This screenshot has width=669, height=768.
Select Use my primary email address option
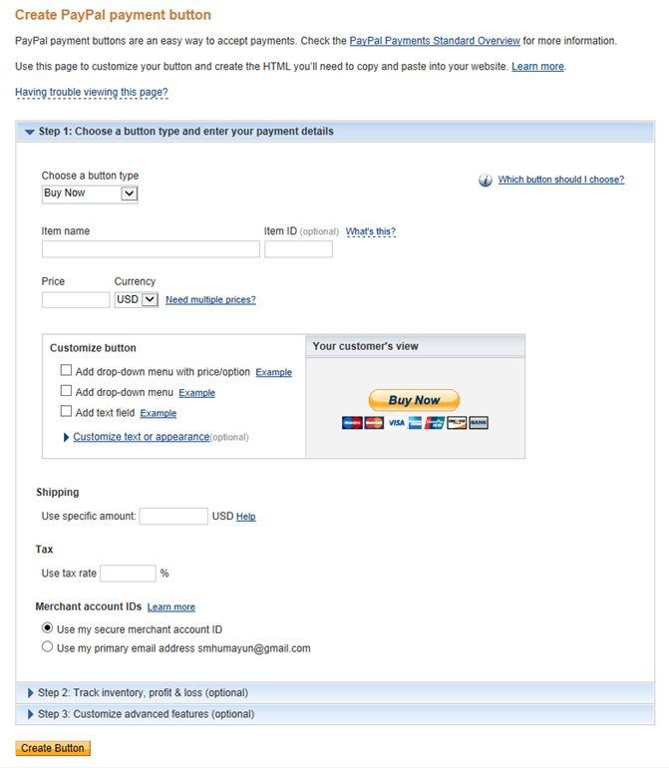click(47, 647)
